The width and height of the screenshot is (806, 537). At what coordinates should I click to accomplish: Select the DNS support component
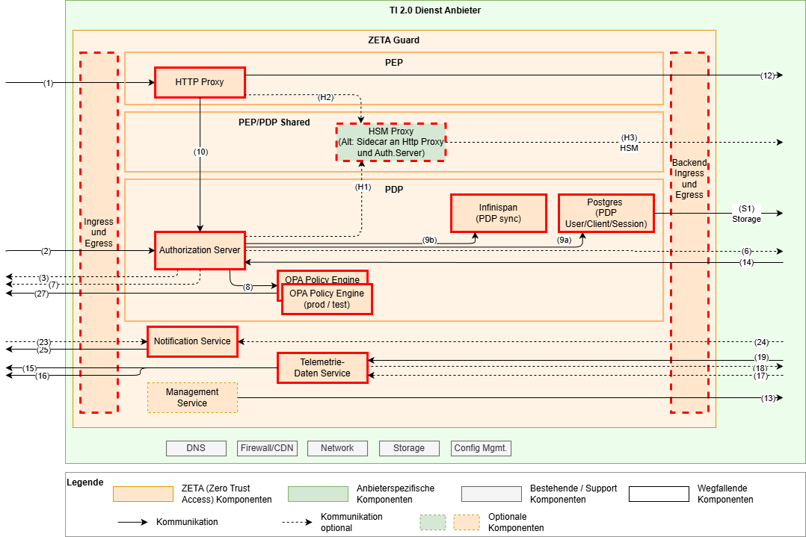(196, 448)
